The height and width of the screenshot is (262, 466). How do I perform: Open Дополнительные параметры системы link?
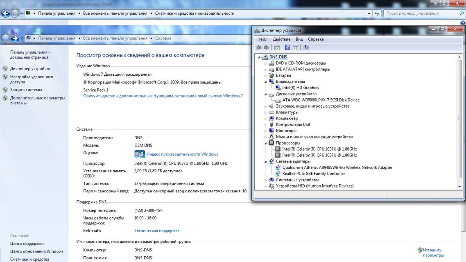[x=37, y=100]
